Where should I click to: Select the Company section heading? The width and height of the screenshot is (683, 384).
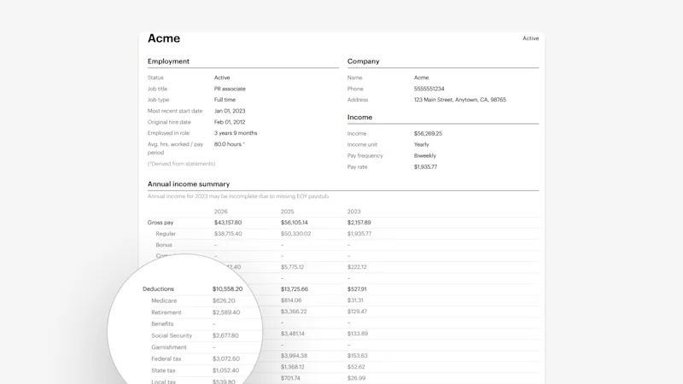364,61
